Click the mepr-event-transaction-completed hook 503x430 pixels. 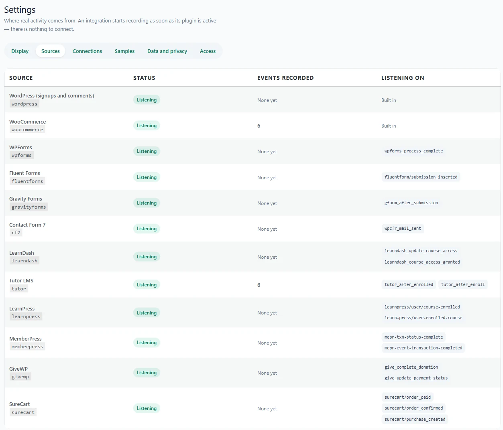pyautogui.click(x=423, y=348)
